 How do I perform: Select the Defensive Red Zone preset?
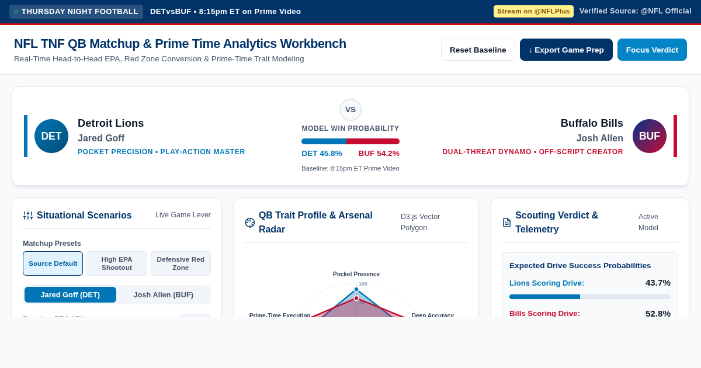click(181, 263)
